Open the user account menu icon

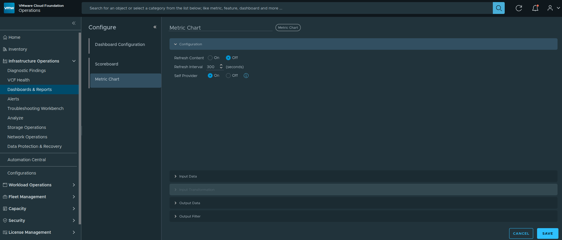click(550, 8)
